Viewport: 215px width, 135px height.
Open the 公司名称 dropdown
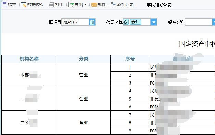(x=154, y=22)
